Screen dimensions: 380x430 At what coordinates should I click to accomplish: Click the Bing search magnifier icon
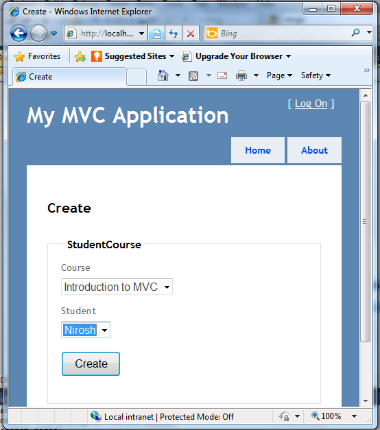click(x=355, y=33)
